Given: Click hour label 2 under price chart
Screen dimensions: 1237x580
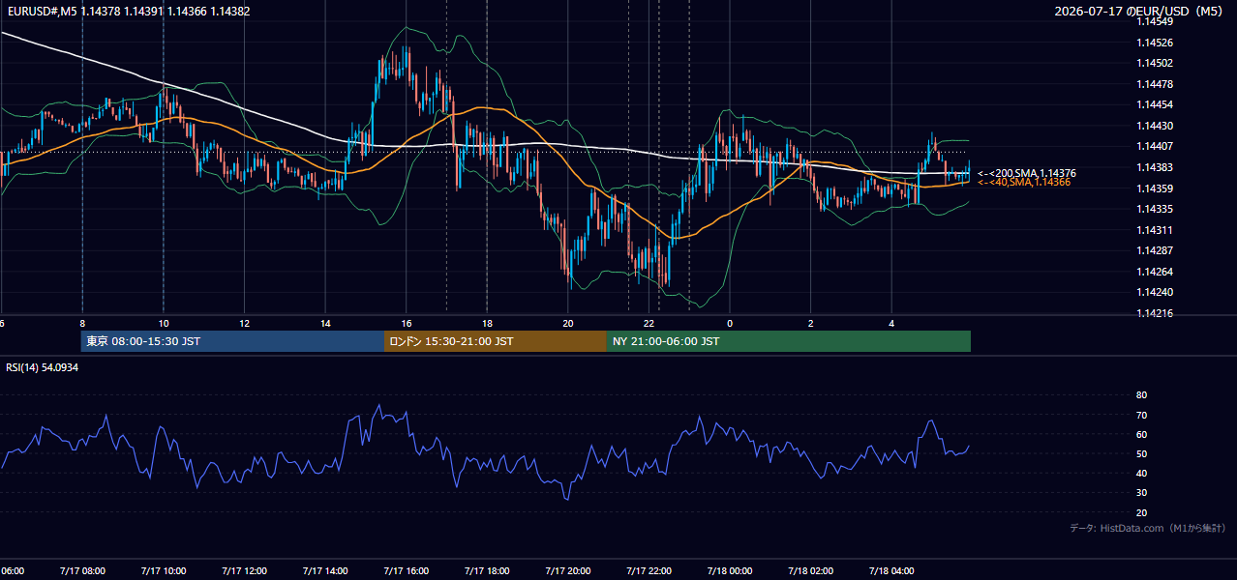Looking at the screenshot, I should [x=811, y=323].
